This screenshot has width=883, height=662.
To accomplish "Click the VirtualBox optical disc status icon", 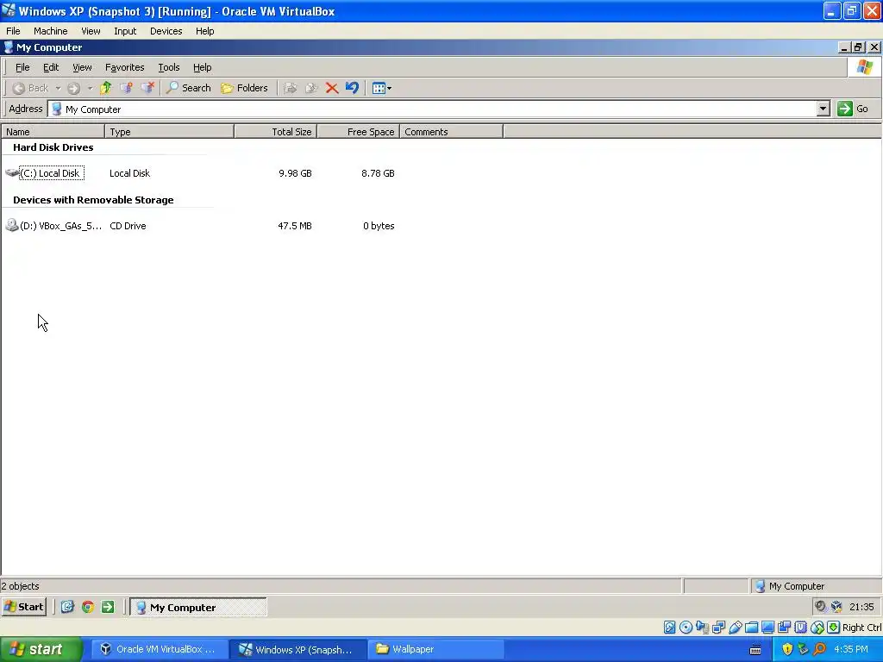I will [686, 628].
